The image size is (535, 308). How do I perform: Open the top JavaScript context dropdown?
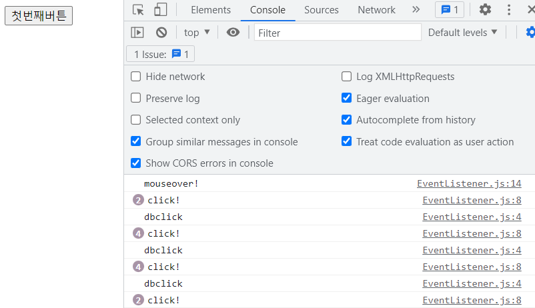[197, 33]
